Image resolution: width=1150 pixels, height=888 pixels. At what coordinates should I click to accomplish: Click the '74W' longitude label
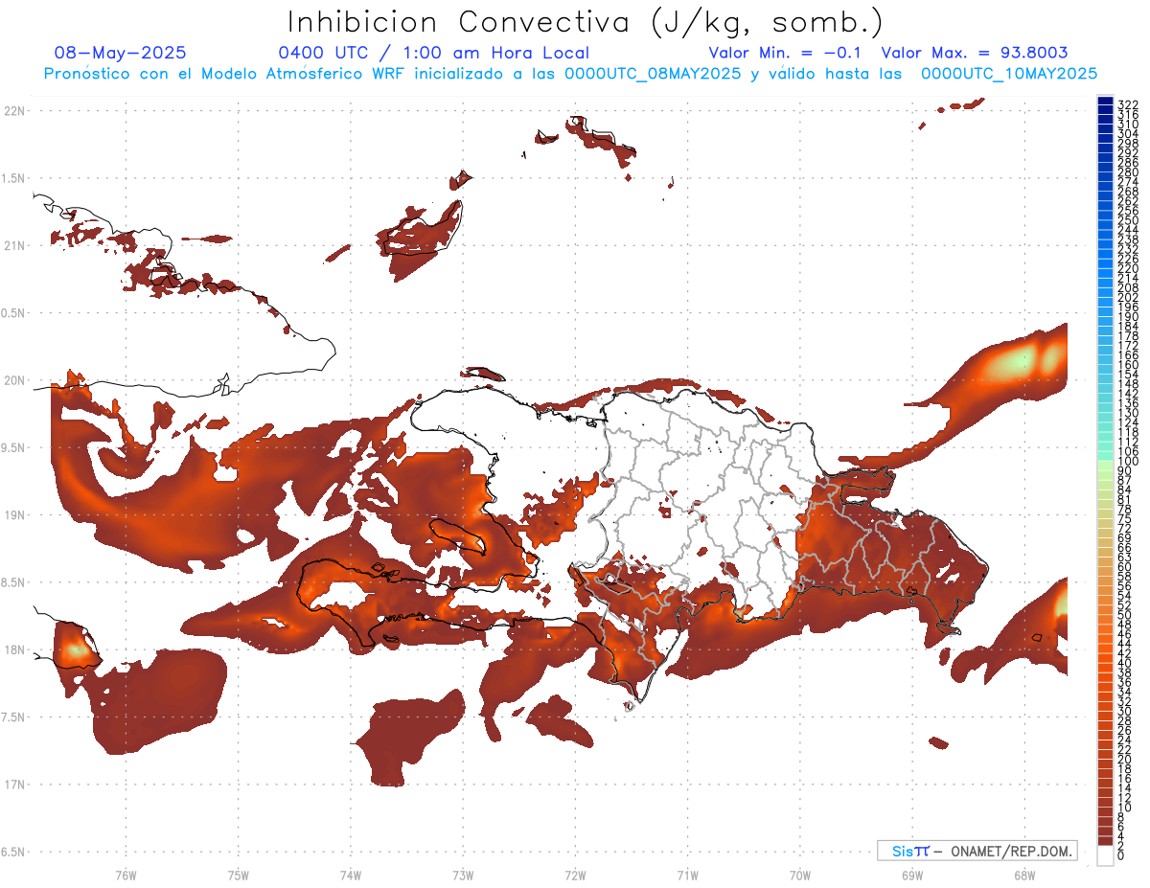[x=351, y=875]
